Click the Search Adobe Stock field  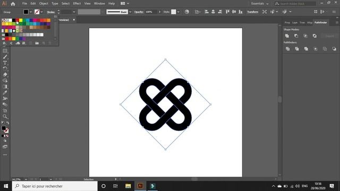click(x=295, y=4)
